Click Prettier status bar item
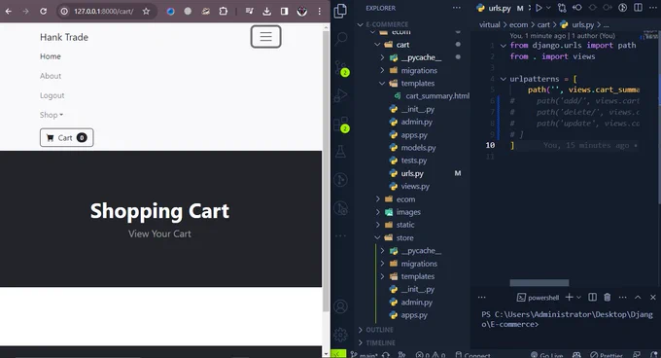This screenshot has height=358, width=661. click(x=607, y=355)
